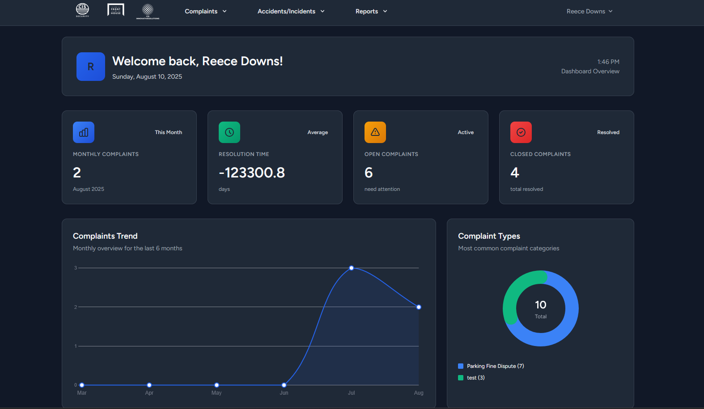Click the green clock Resolution Time icon
704x409 pixels.
pyautogui.click(x=229, y=132)
